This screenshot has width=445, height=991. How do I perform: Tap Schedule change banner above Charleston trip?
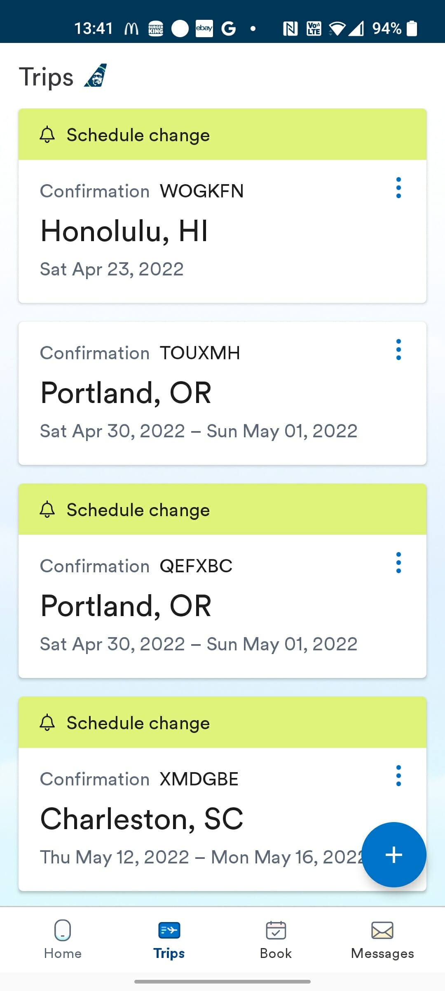point(222,723)
